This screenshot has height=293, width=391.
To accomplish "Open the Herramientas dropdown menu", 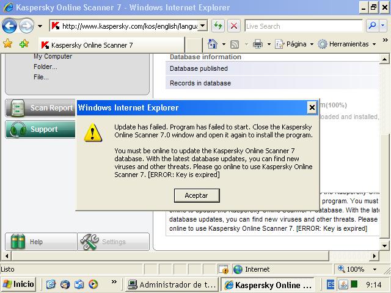I will click(x=347, y=44).
